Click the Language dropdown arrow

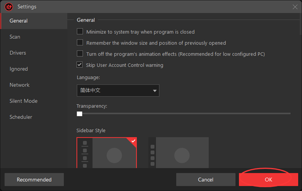click(x=154, y=91)
